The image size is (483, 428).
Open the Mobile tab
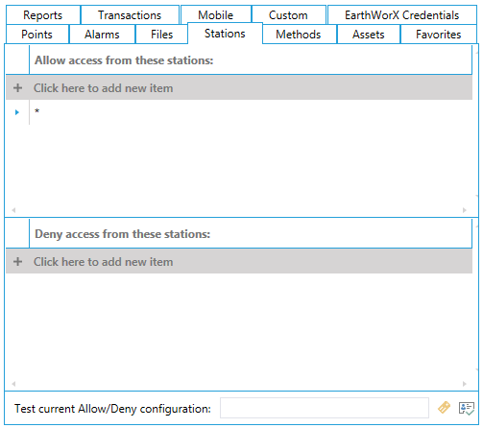point(216,15)
